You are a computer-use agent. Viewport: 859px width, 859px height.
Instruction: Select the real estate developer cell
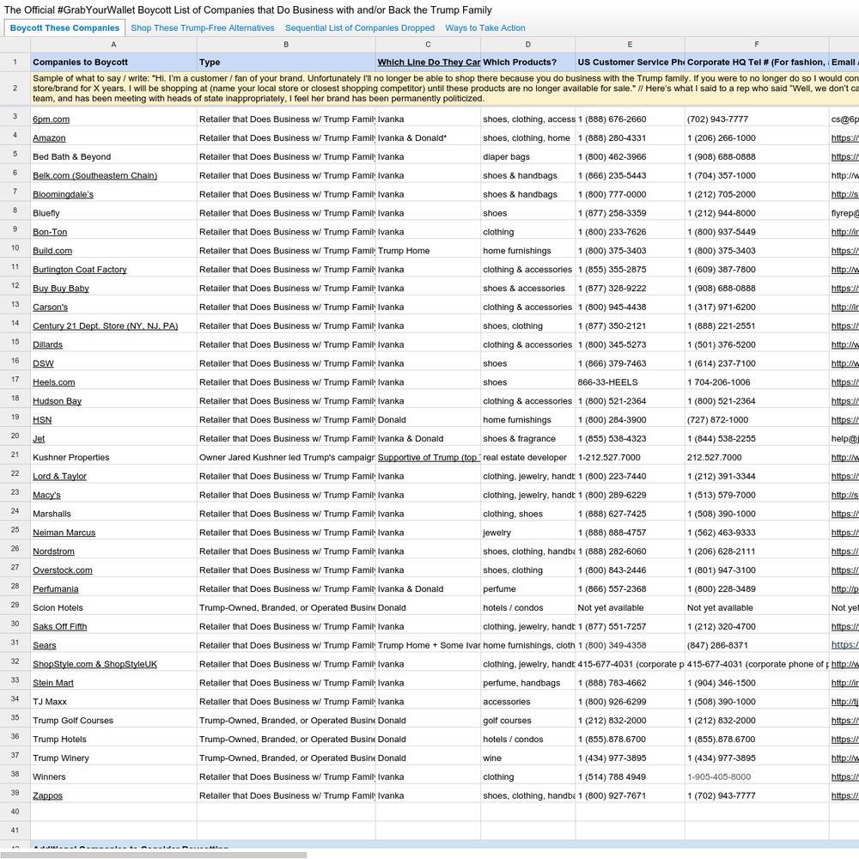pos(528,458)
